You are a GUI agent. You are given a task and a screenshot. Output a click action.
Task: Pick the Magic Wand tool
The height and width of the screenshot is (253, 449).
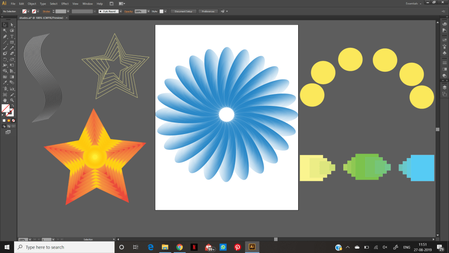click(x=5, y=31)
